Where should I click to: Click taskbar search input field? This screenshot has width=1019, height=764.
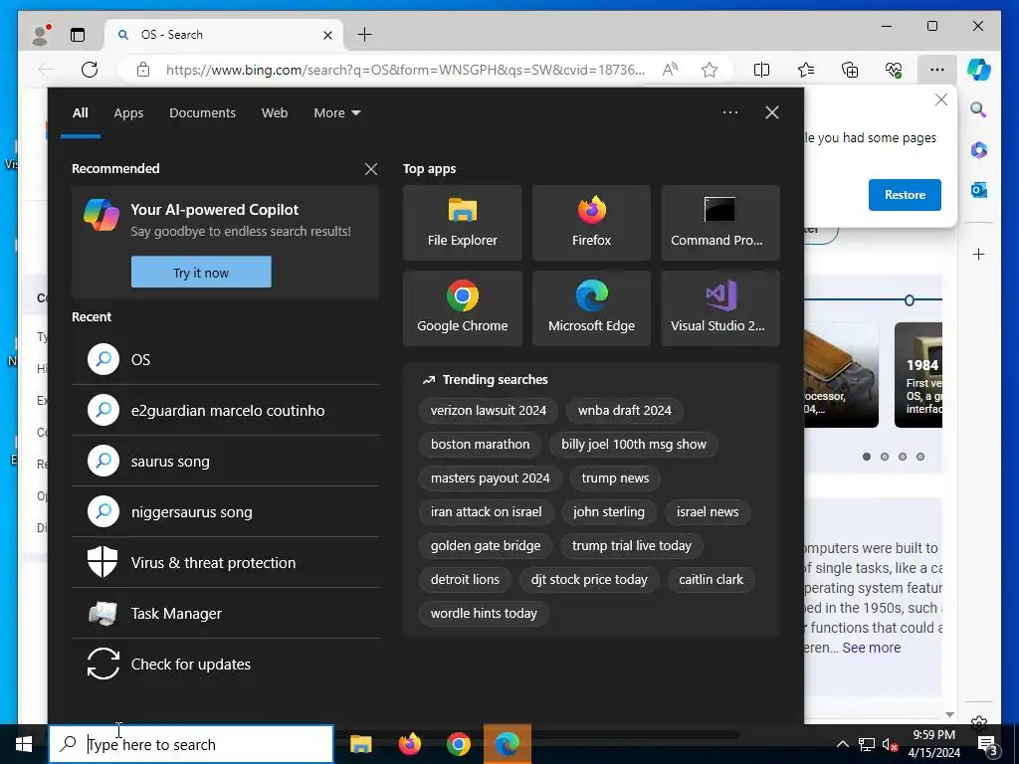coord(191,744)
